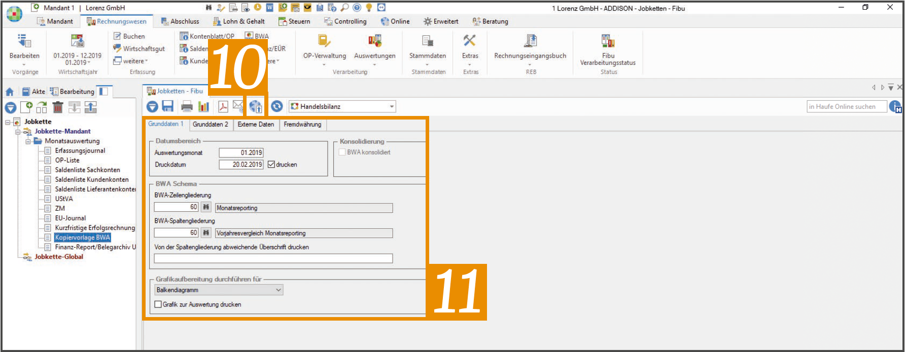Click binoculars next to BWA-Spaltengliederung
Image resolution: width=905 pixels, height=352 pixels.
pos(205,233)
